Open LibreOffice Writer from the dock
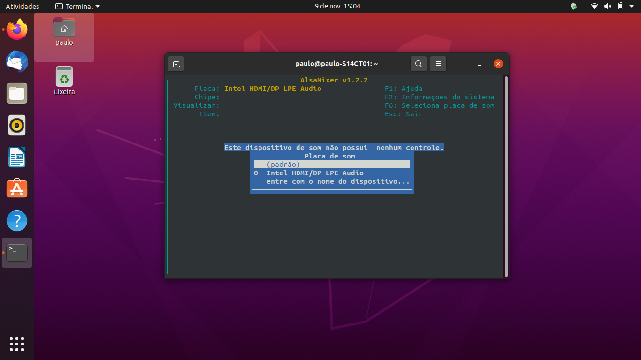This screenshot has height=360, width=641. tap(17, 157)
